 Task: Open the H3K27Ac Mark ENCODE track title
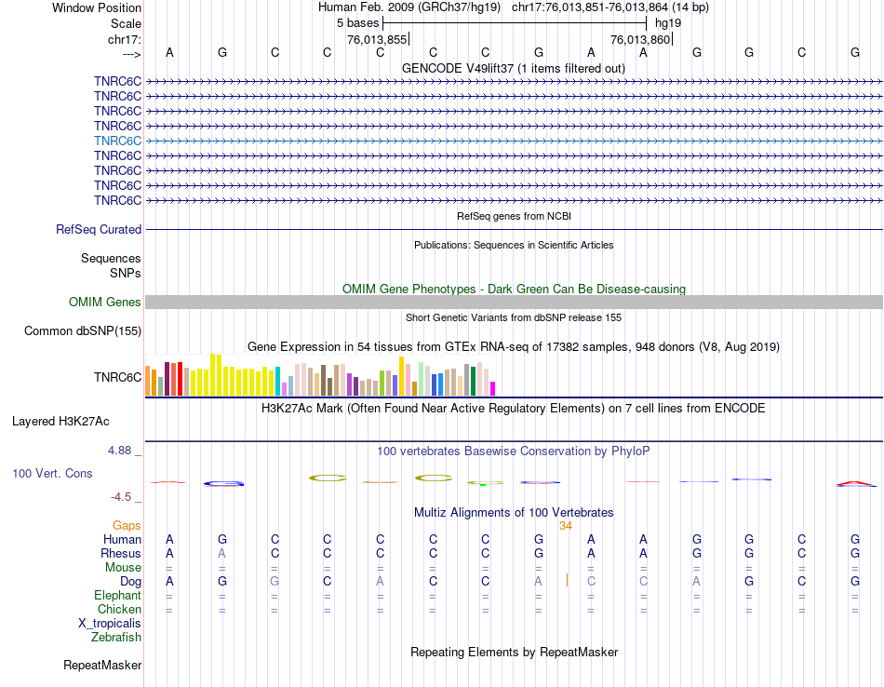point(514,409)
